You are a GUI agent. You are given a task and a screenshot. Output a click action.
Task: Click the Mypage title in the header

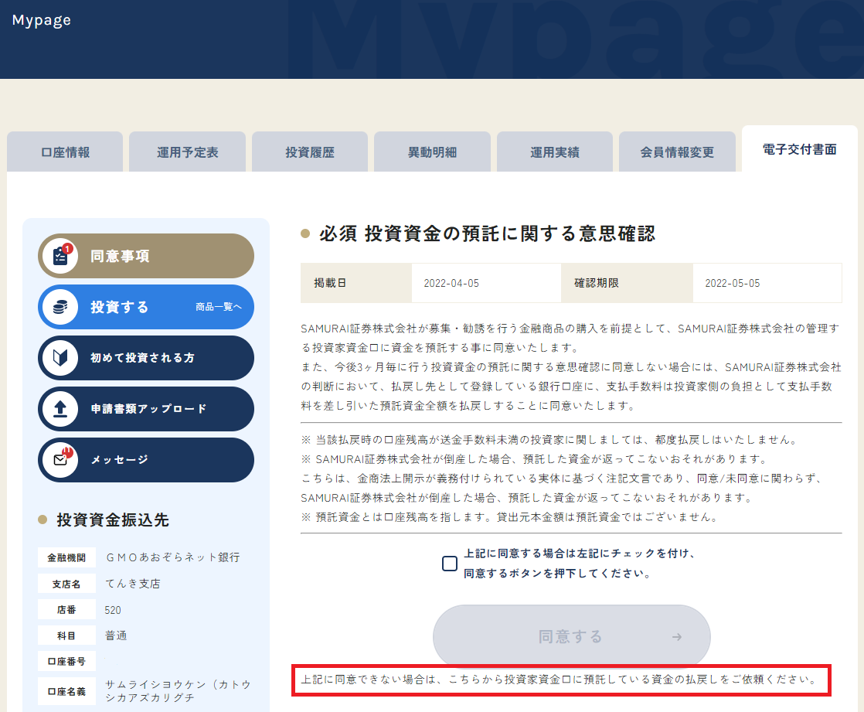tap(42, 20)
